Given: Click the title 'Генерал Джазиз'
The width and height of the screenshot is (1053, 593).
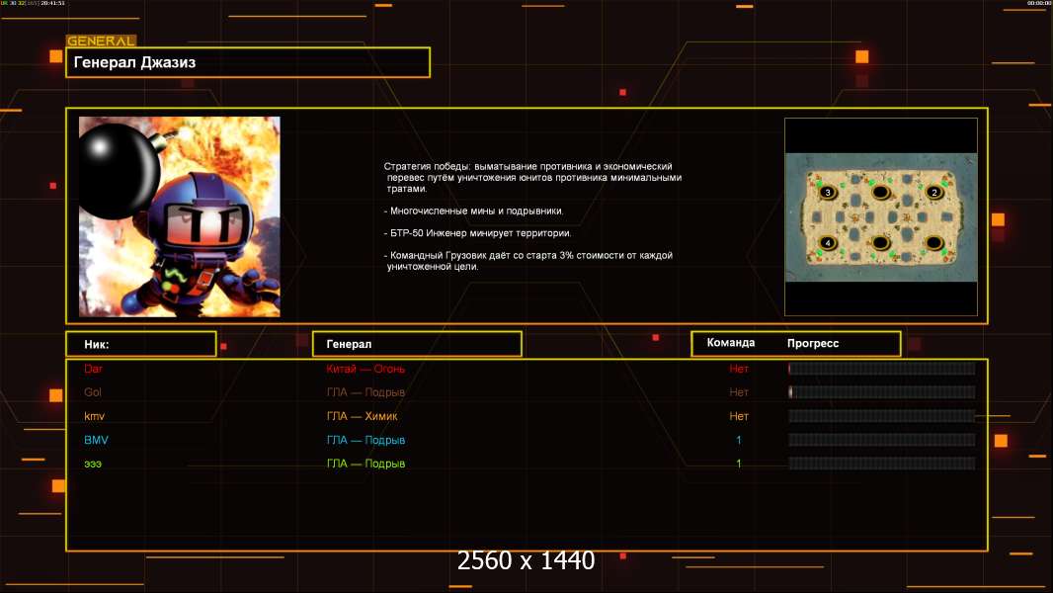Looking at the screenshot, I should 134,62.
